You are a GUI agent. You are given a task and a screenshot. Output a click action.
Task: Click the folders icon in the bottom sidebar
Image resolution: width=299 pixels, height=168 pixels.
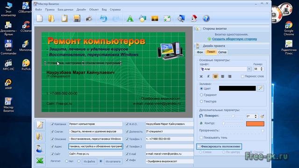(40, 137)
